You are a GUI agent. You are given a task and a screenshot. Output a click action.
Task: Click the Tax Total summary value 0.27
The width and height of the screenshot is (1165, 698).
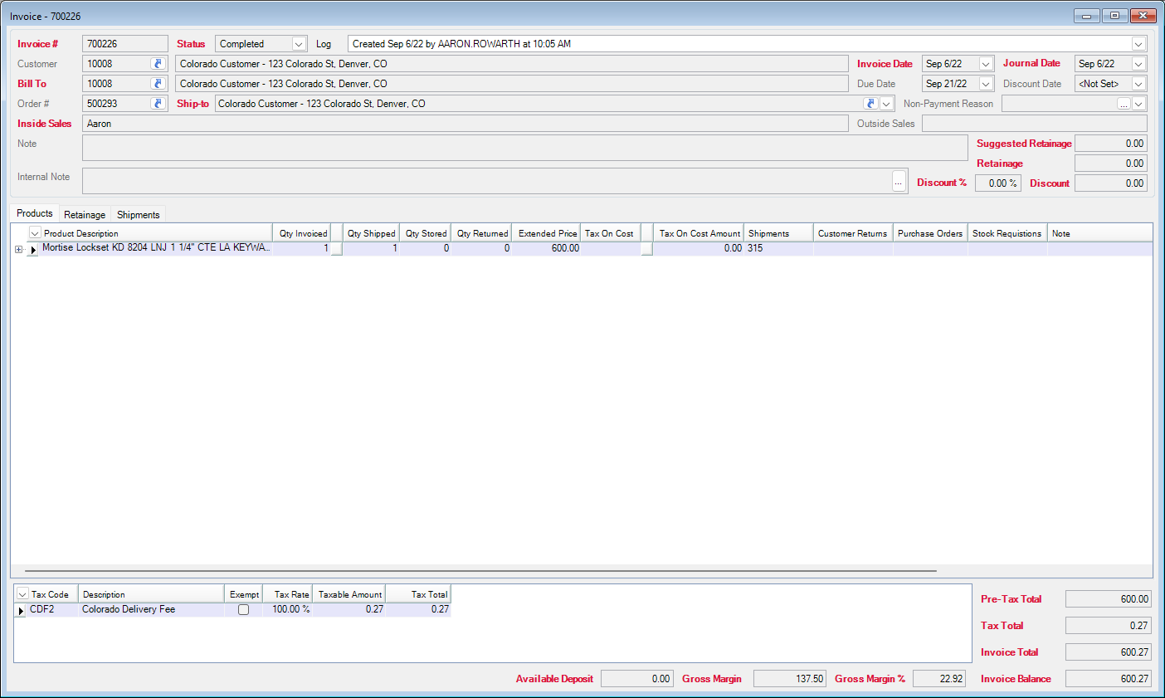[x=1108, y=626]
